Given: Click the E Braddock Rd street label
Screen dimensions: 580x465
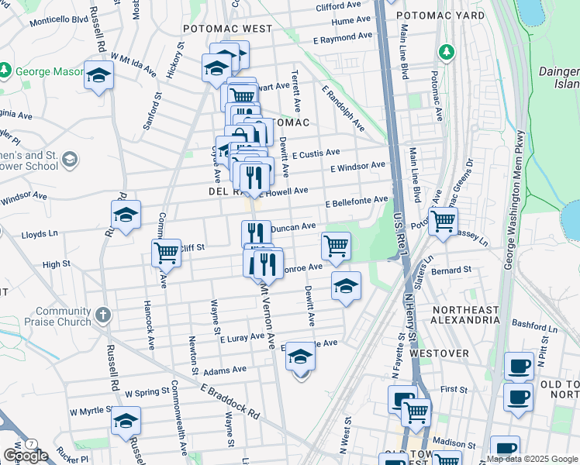Looking at the screenshot, I should pos(230,401).
